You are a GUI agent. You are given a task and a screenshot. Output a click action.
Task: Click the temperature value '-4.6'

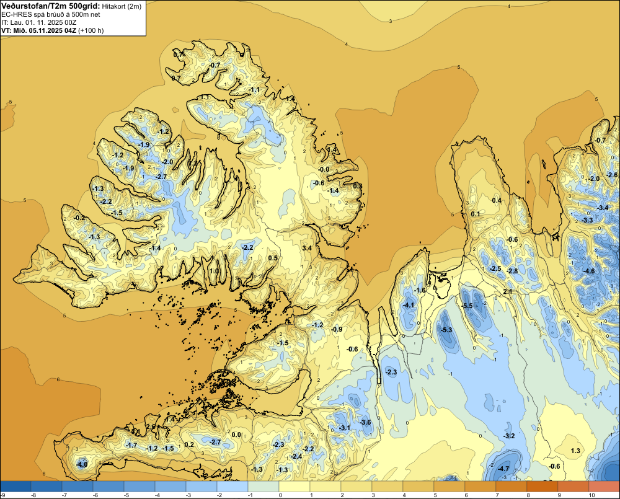click(x=589, y=271)
